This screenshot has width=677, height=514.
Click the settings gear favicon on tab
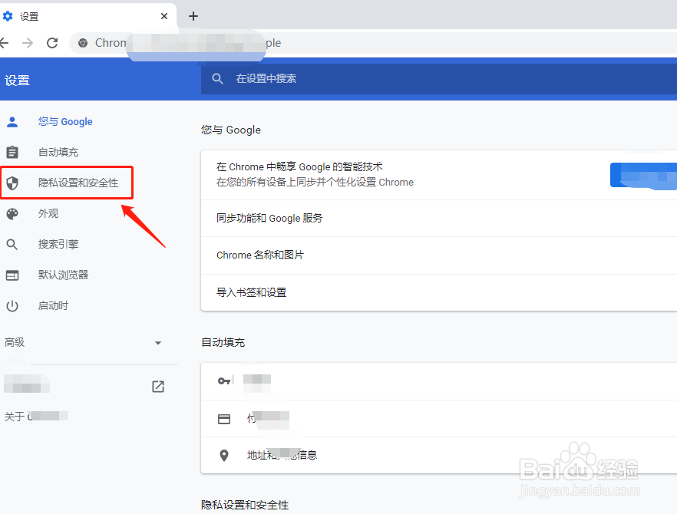8,16
